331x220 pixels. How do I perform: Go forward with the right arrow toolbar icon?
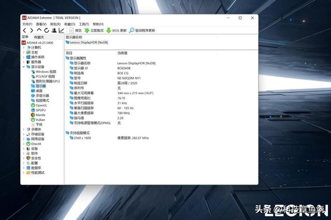pos(32,30)
